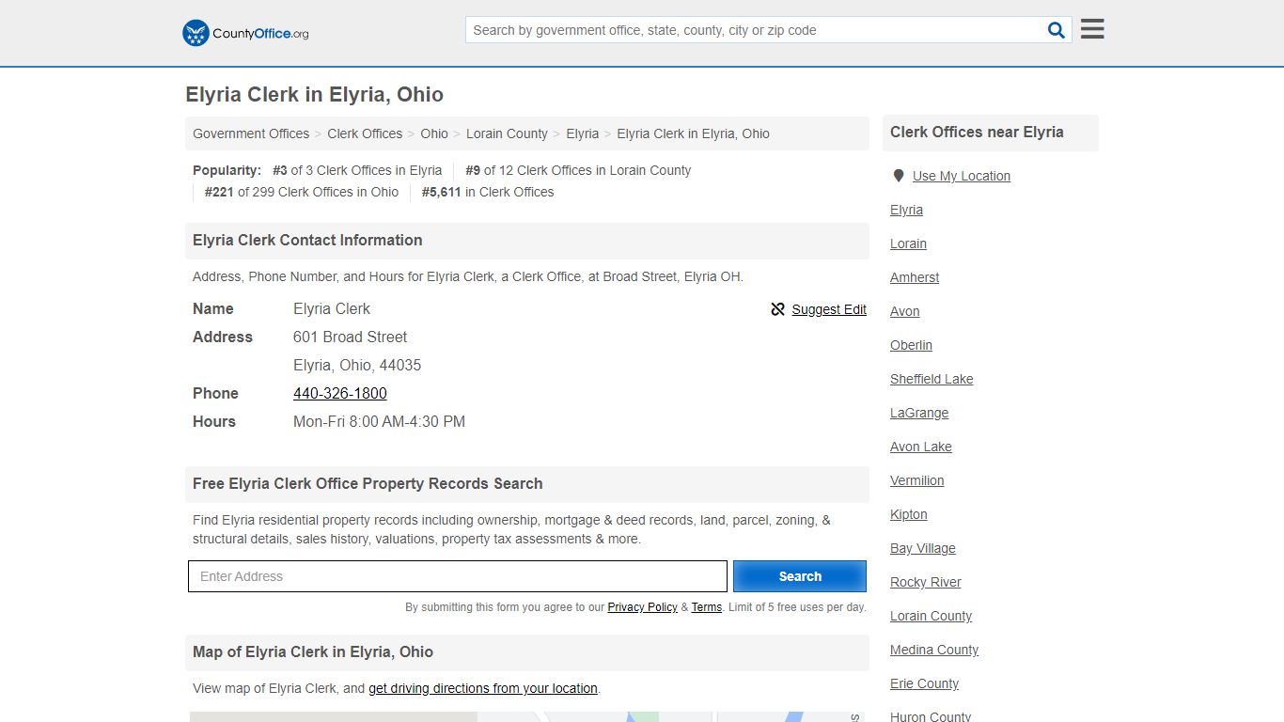Select the Elyria Clerk name value
Image resolution: width=1284 pixels, height=722 pixels.
click(332, 308)
